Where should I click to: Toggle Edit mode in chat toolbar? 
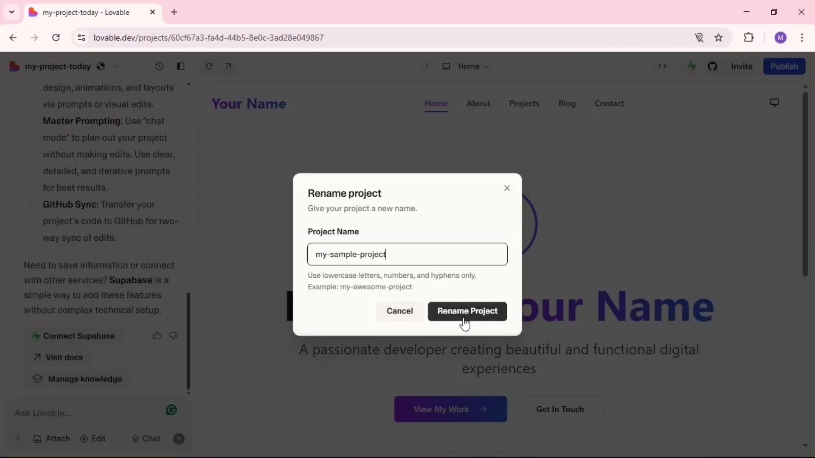93,439
